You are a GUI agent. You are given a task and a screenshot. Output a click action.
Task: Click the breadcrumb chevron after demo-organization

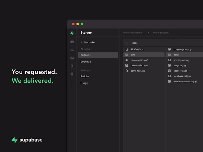tap(148, 33)
